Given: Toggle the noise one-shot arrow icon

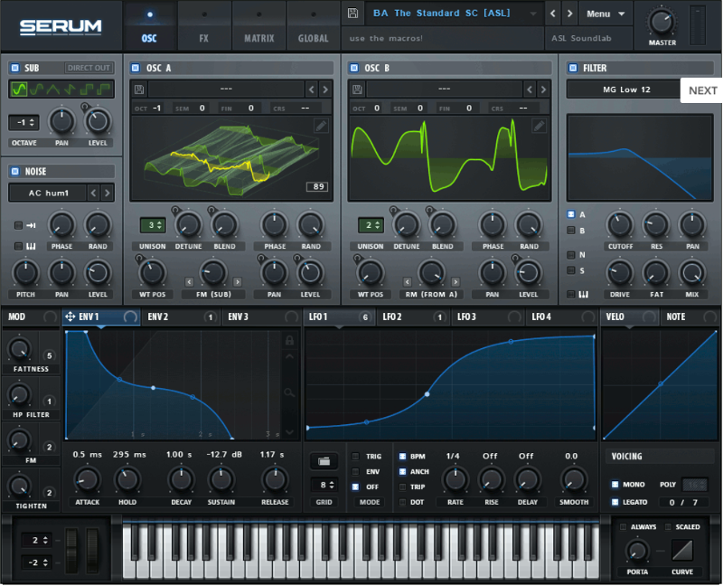Looking at the screenshot, I should point(31,226).
